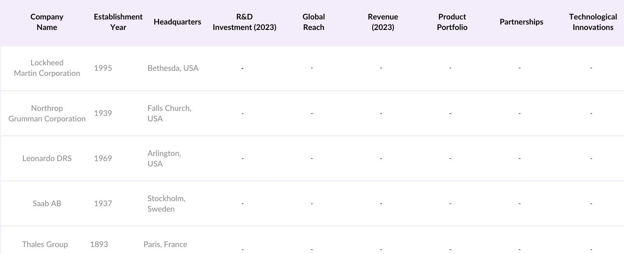Select establishment year 1939 cell
The image size is (624, 254).
tap(103, 113)
